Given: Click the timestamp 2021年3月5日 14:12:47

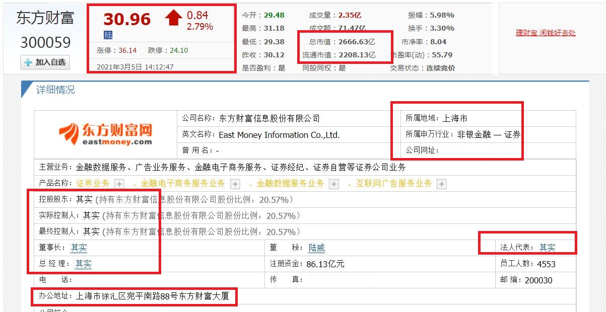Looking at the screenshot, I should tap(135, 66).
